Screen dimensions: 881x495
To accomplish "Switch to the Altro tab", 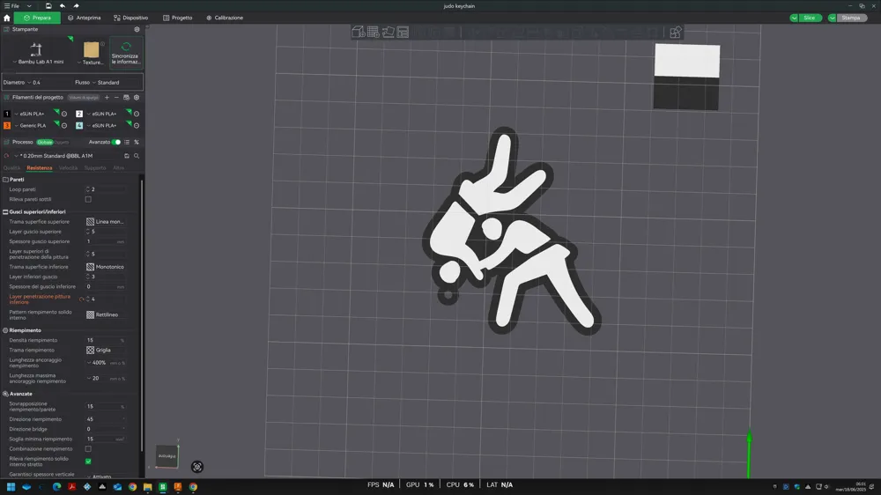I will point(119,168).
